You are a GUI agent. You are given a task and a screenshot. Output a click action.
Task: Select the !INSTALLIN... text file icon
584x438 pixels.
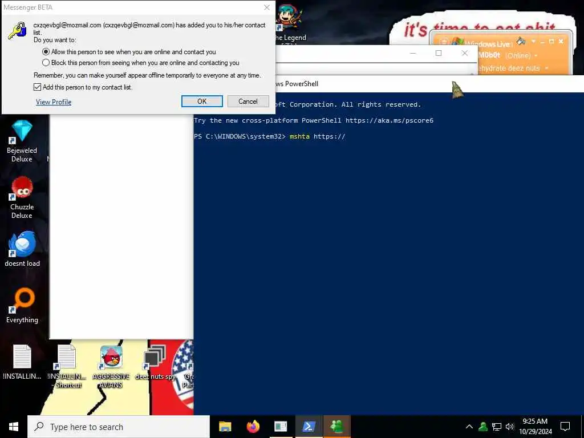(22, 362)
